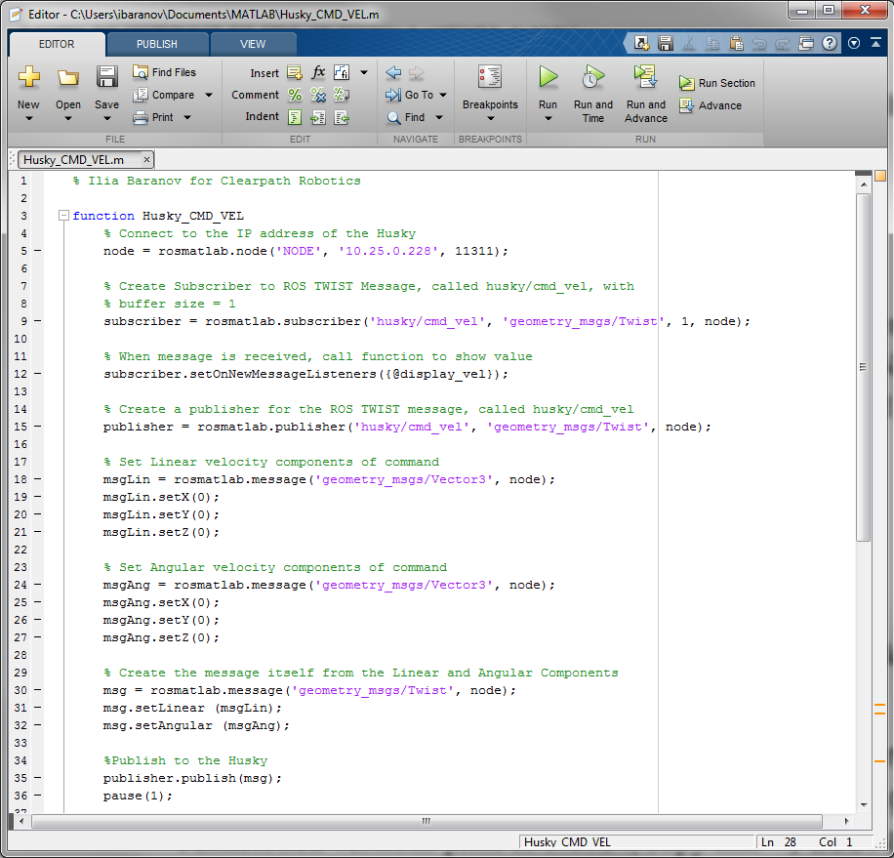Close the Husky_CMD_VEL.m file tab
Screen dimensions: 894x858
coord(146,159)
